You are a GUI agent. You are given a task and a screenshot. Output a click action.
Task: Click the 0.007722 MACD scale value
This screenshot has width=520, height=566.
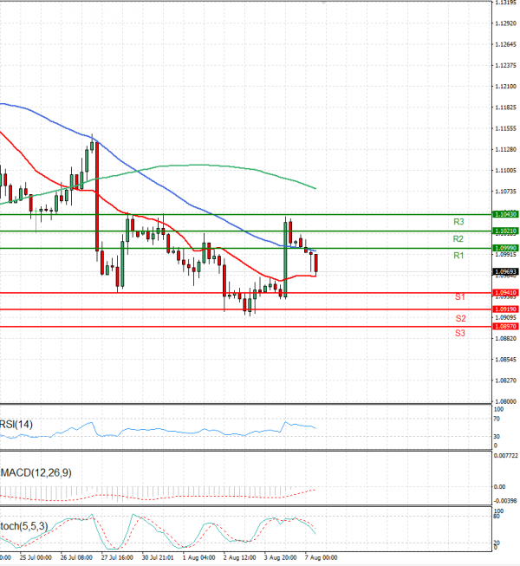506,456
